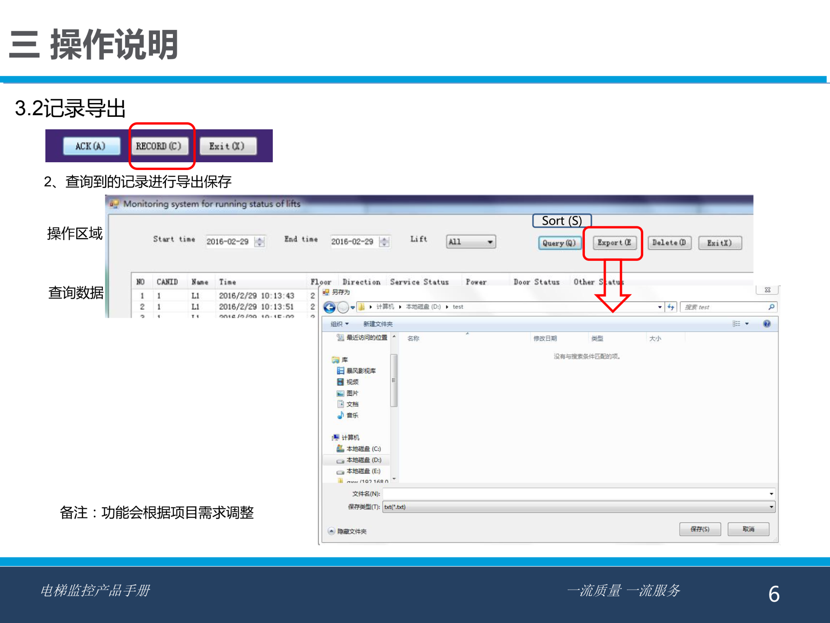Click the CANID column header
Image resolution: width=830 pixels, height=623 pixels.
tap(167, 282)
